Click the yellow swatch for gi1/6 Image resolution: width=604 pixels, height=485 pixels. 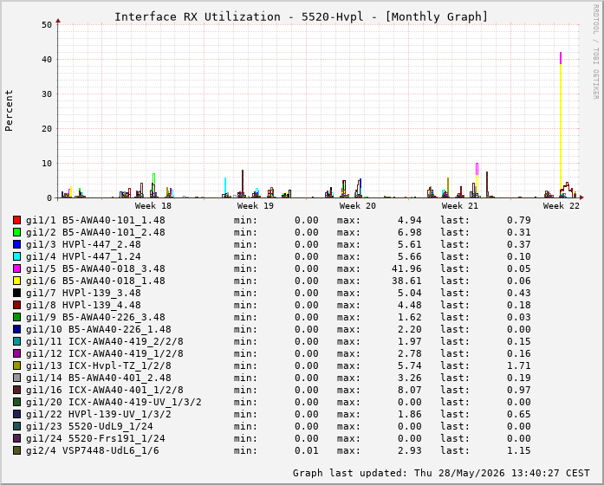[16, 281]
